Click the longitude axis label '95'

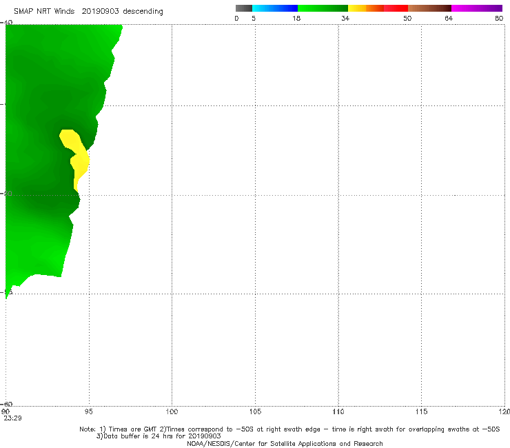click(x=88, y=411)
